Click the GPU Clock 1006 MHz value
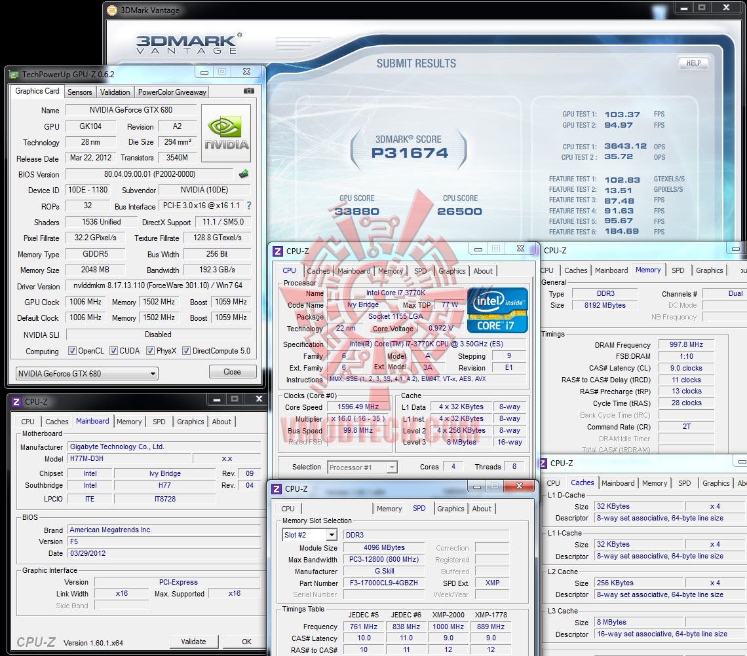The image size is (747, 656). (86, 302)
